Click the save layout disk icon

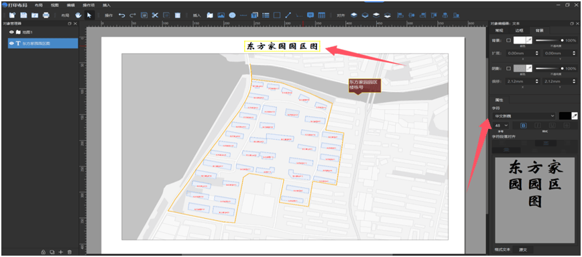(x=23, y=15)
